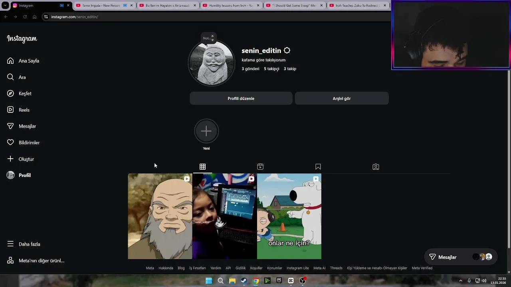511x287 pixels.
Task: Open OBS Studio from taskbar
Action: coord(303,281)
